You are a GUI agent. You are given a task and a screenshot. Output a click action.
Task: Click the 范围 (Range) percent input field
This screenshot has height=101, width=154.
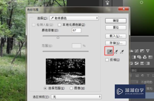[77, 46]
